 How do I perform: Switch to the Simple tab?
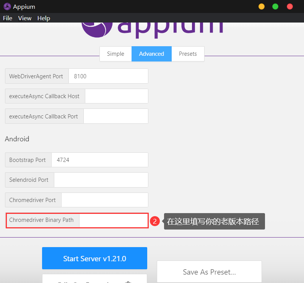pyautogui.click(x=115, y=54)
